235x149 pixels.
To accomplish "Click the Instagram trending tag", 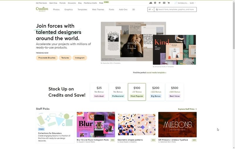I will point(80,58).
